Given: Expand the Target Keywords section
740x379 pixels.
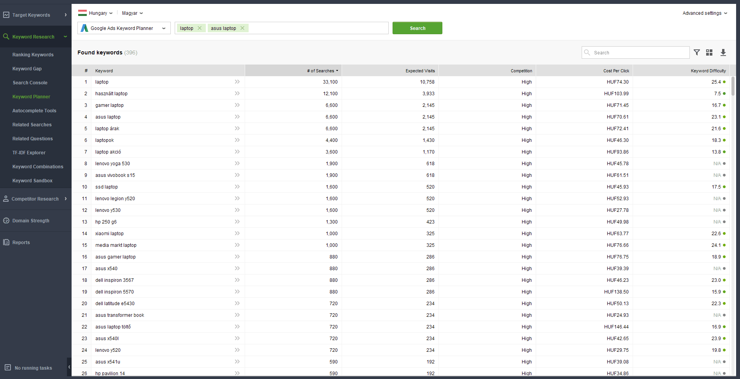Looking at the screenshot, I should click(65, 15).
